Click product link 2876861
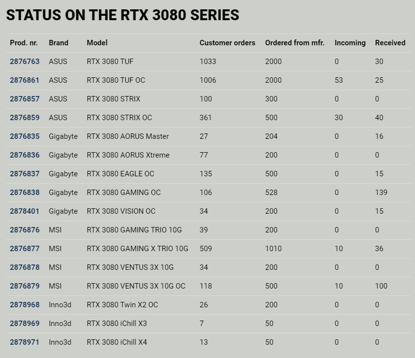This screenshot has width=415, height=358. [x=25, y=80]
